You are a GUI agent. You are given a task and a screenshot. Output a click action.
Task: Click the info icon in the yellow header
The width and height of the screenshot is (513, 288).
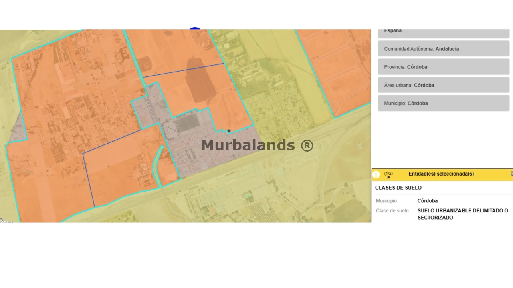(376, 174)
